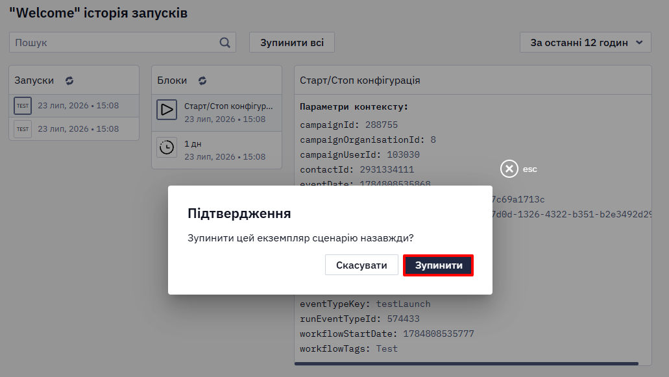Refresh the Блоки list

point(202,80)
